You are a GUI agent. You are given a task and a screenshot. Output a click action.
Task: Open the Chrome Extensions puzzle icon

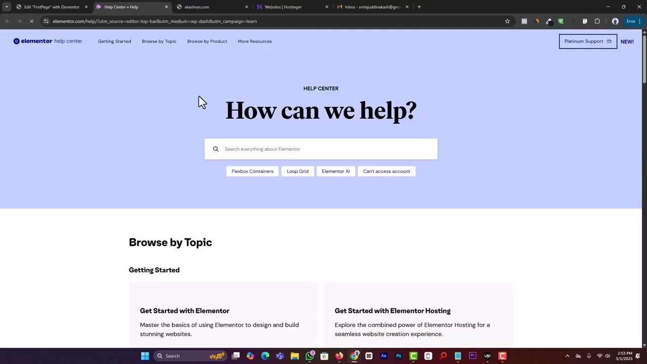tap(597, 21)
